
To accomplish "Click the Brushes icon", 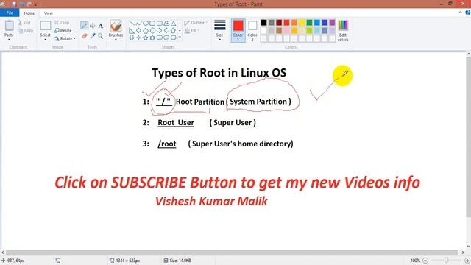I will tap(116, 26).
